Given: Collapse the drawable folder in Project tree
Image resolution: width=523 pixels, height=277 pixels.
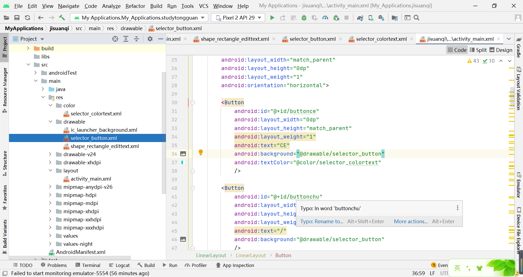Looking at the screenshot, I should [51, 122].
